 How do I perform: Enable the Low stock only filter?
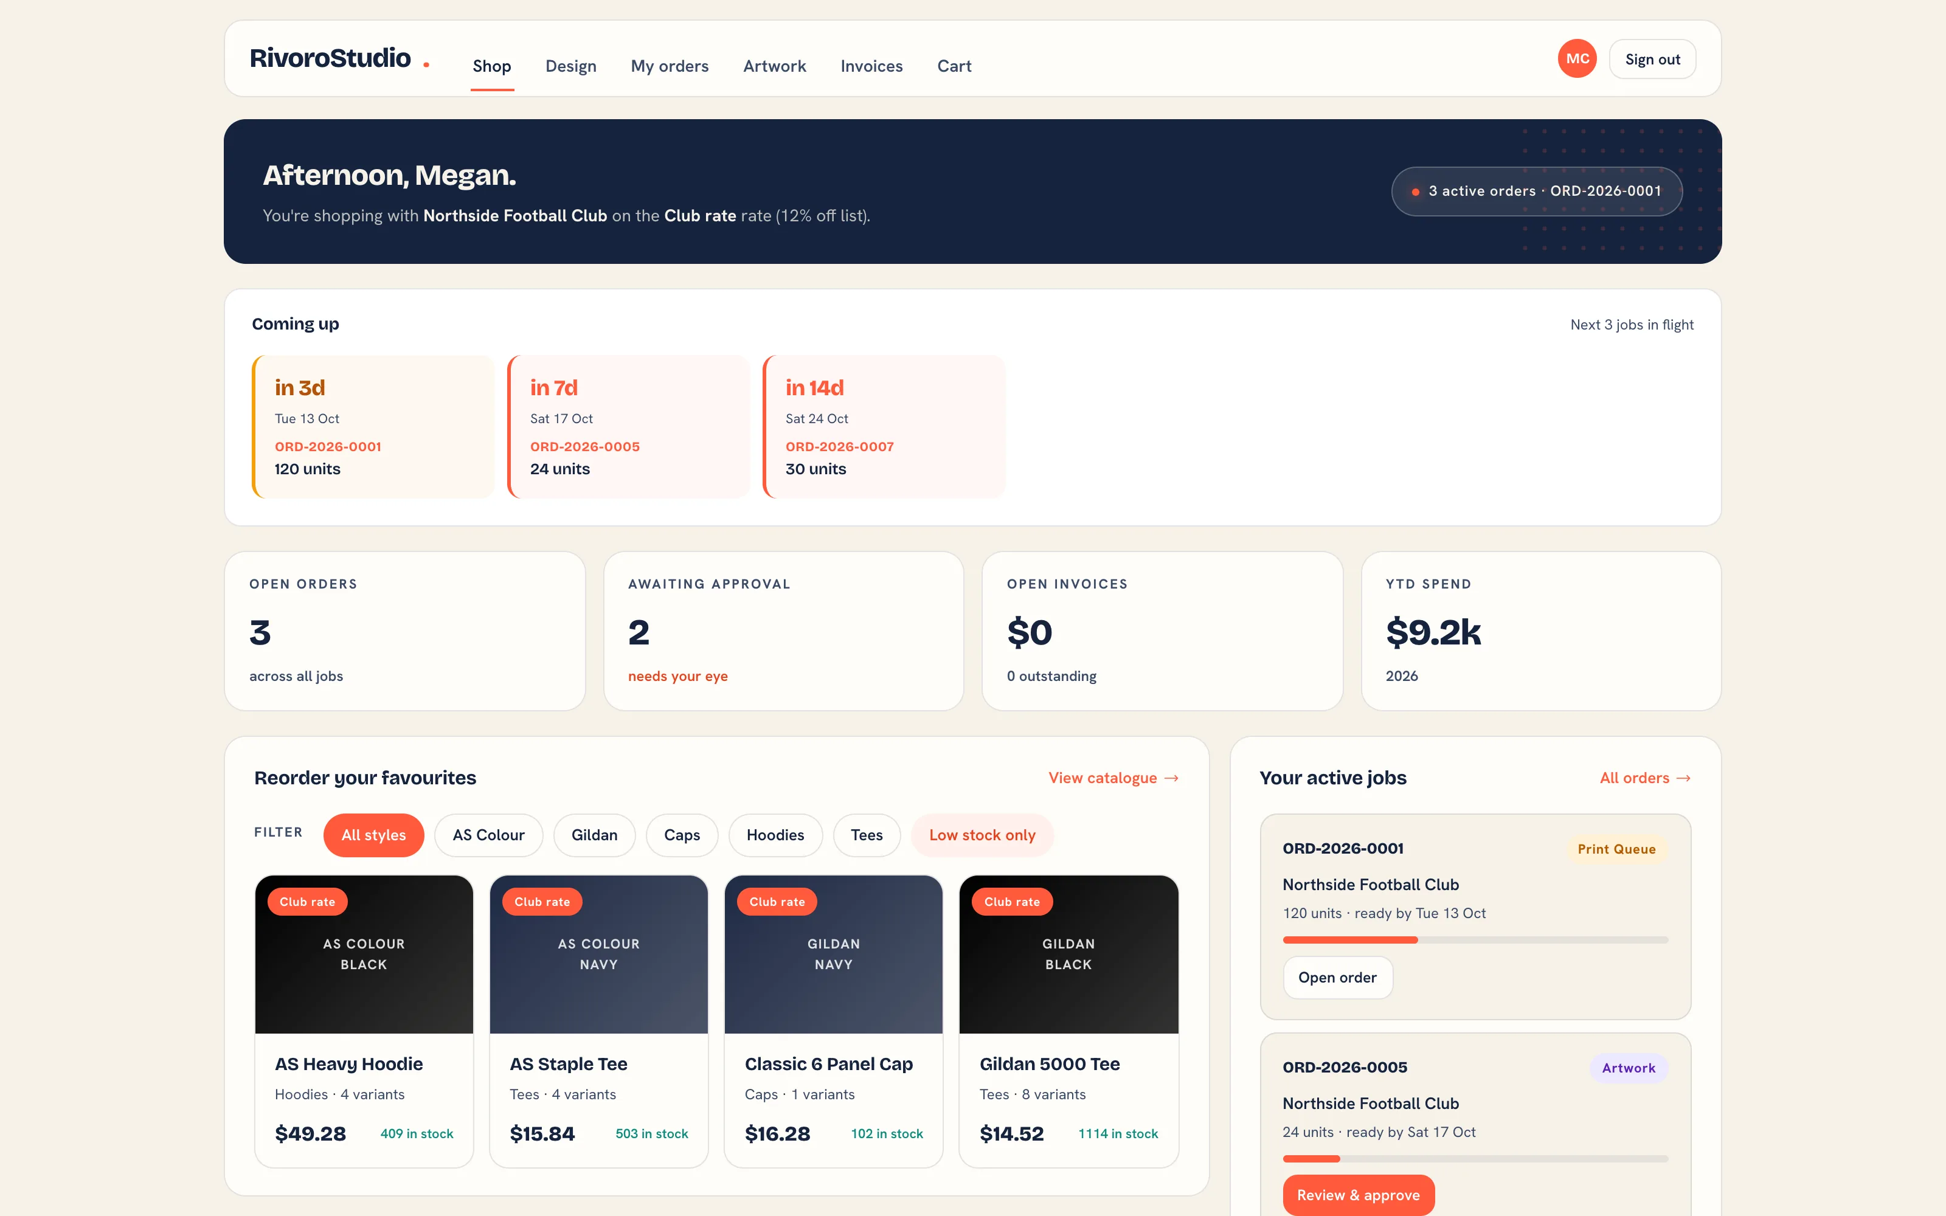click(x=982, y=835)
